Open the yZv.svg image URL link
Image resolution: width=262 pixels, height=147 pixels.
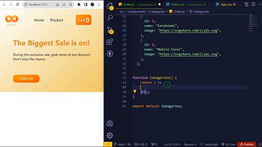pyautogui.click(x=188, y=31)
